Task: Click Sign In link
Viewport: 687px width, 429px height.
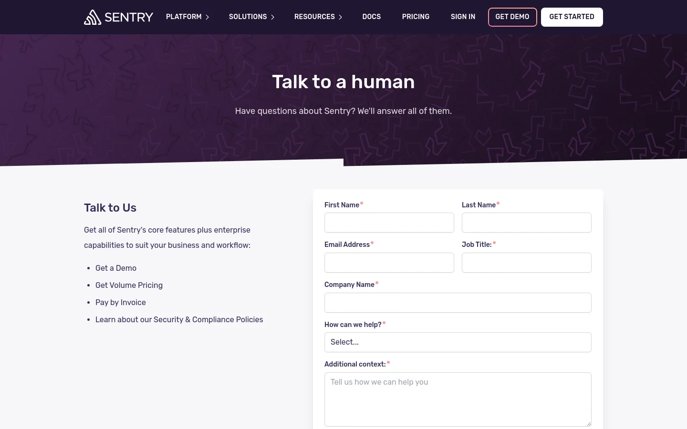Action: tap(463, 17)
